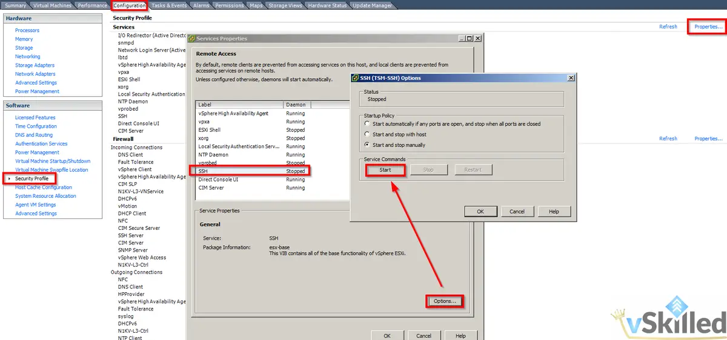727x340 pixels.
Task: Select Security Profile in Software list
Action: [x=32, y=178]
